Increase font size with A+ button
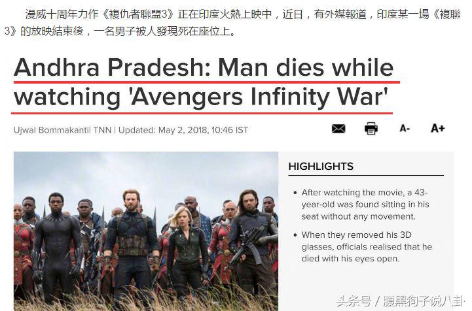Image resolution: width=472 pixels, height=311 pixels. [x=438, y=128]
